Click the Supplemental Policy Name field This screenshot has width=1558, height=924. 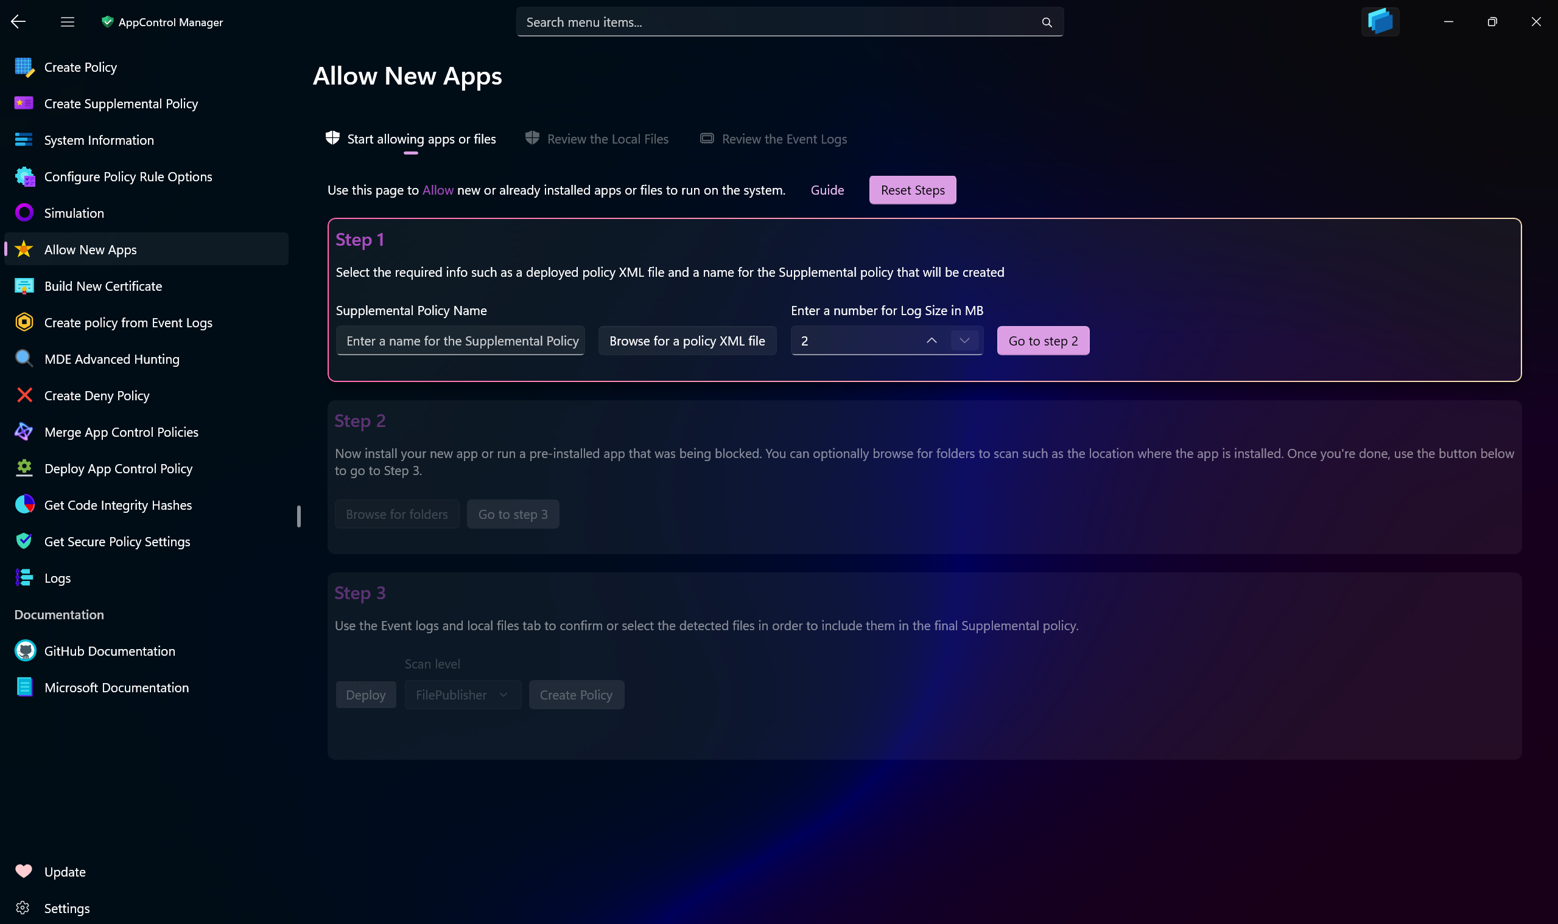click(460, 341)
